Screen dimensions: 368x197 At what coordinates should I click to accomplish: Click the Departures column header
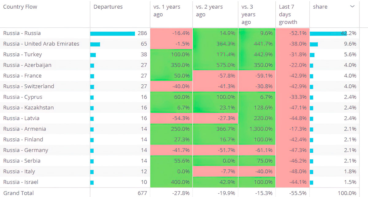(x=108, y=7)
